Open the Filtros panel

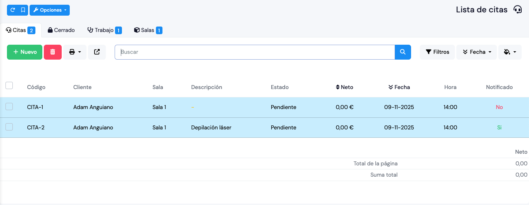click(x=437, y=52)
